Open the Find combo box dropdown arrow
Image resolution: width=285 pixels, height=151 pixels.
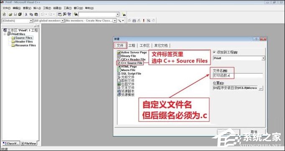[x=117, y=14]
